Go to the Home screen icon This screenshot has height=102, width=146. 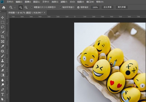click(4, 7)
